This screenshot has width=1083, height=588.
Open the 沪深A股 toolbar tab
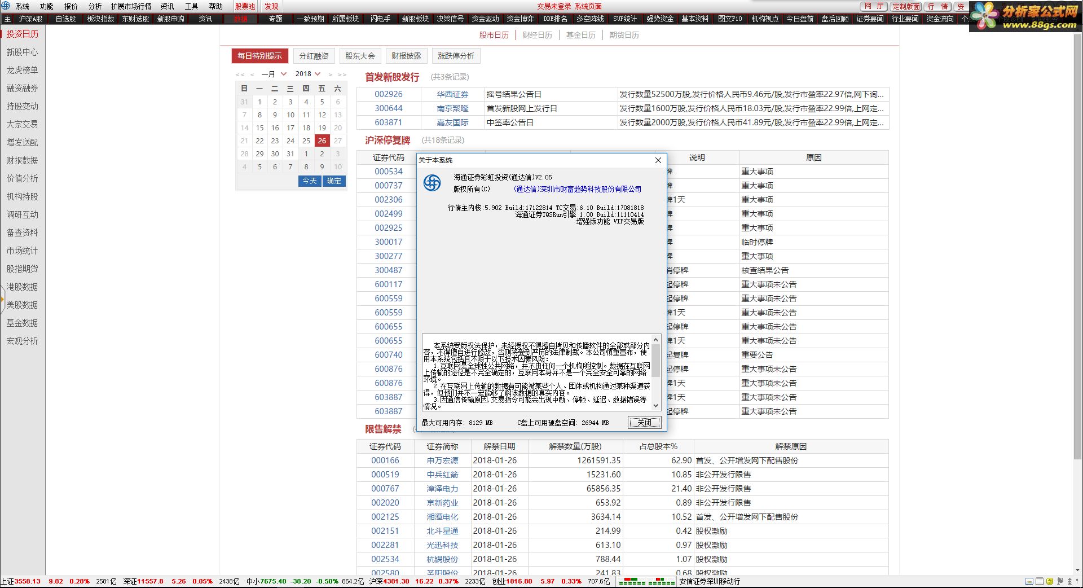click(30, 19)
